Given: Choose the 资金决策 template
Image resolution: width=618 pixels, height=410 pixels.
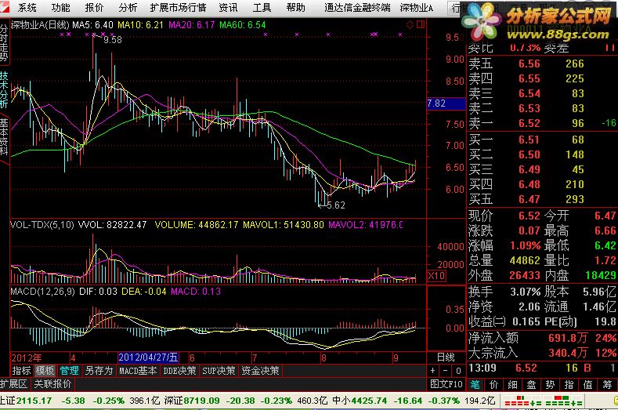Looking at the screenshot, I should click(260, 371).
